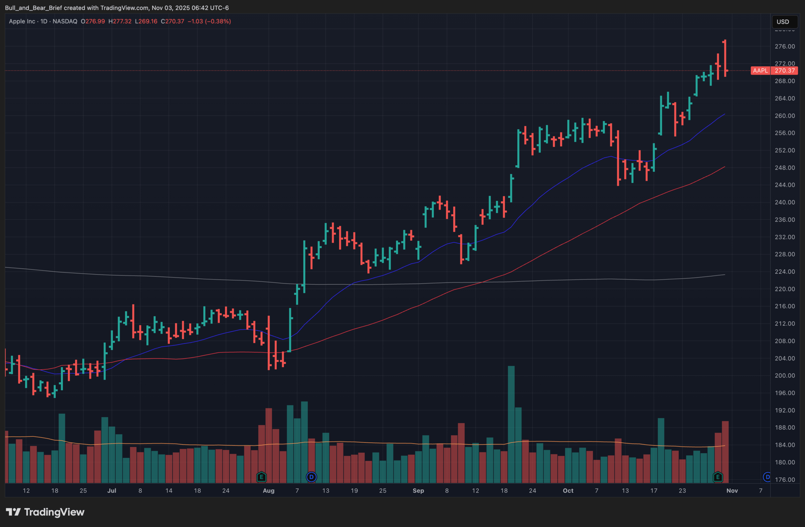This screenshot has height=527, width=805.
Task: Click the Apple Inc symbol title
Action: (22, 21)
